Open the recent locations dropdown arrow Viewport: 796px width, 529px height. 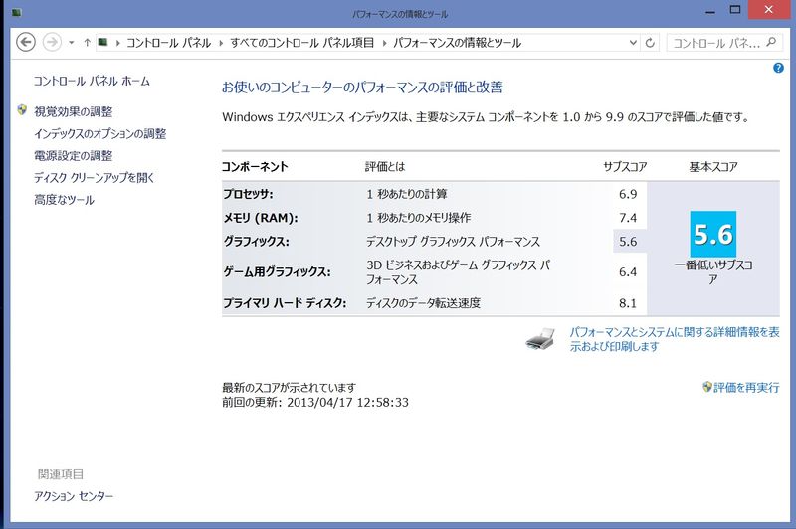[71, 43]
